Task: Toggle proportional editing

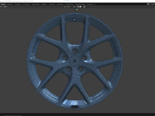Action: click(x=84, y=7)
